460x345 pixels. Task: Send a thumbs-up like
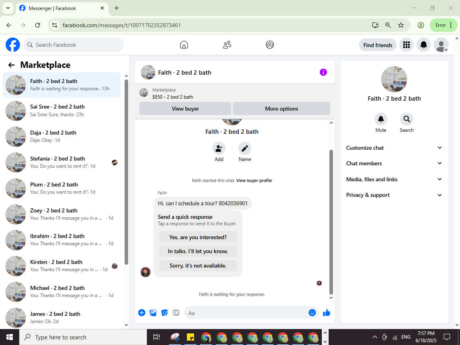pos(327,313)
